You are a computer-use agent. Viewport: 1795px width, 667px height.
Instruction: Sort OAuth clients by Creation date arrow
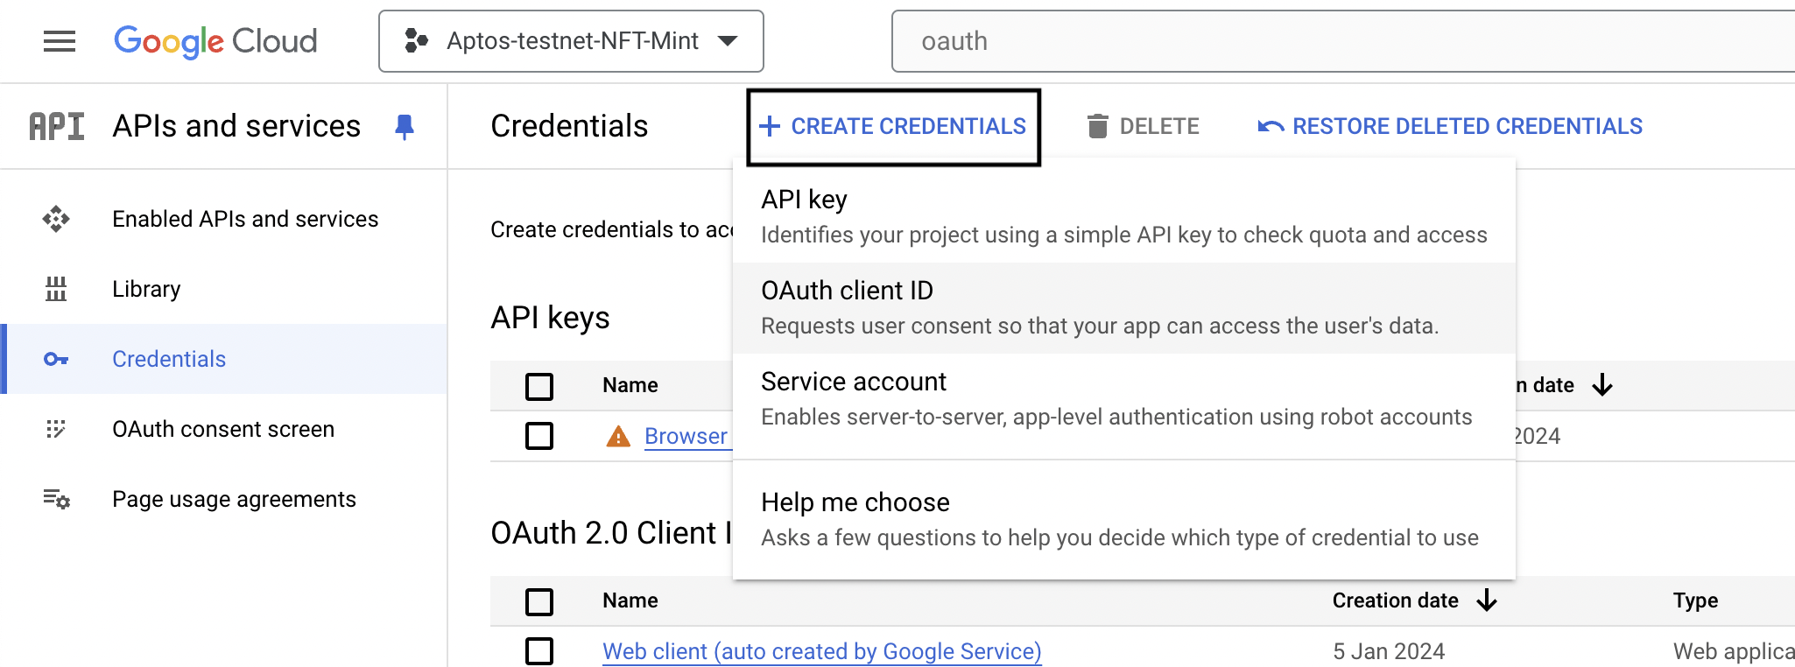[1487, 600]
